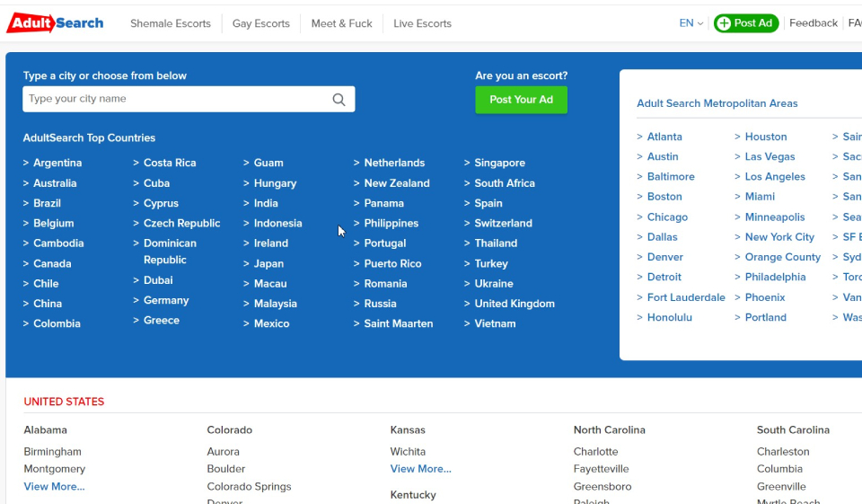
Task: Open the Germany country link
Action: tap(166, 300)
